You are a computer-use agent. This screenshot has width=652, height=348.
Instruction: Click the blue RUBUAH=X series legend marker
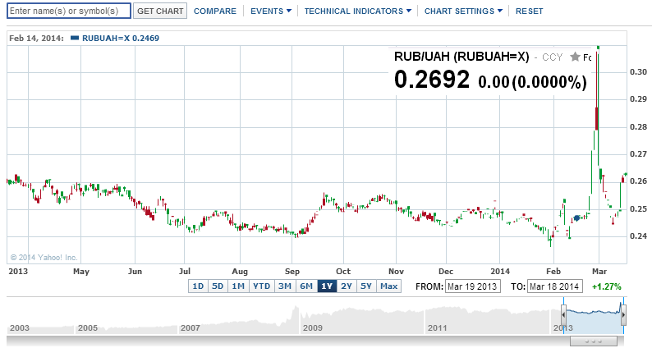point(76,39)
